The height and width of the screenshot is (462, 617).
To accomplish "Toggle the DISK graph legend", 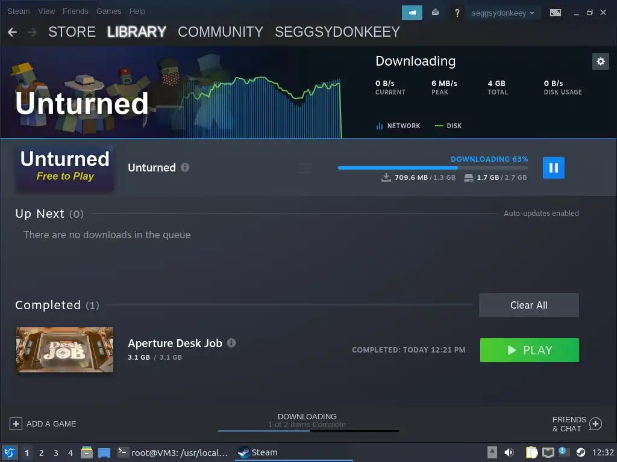I will [x=448, y=126].
